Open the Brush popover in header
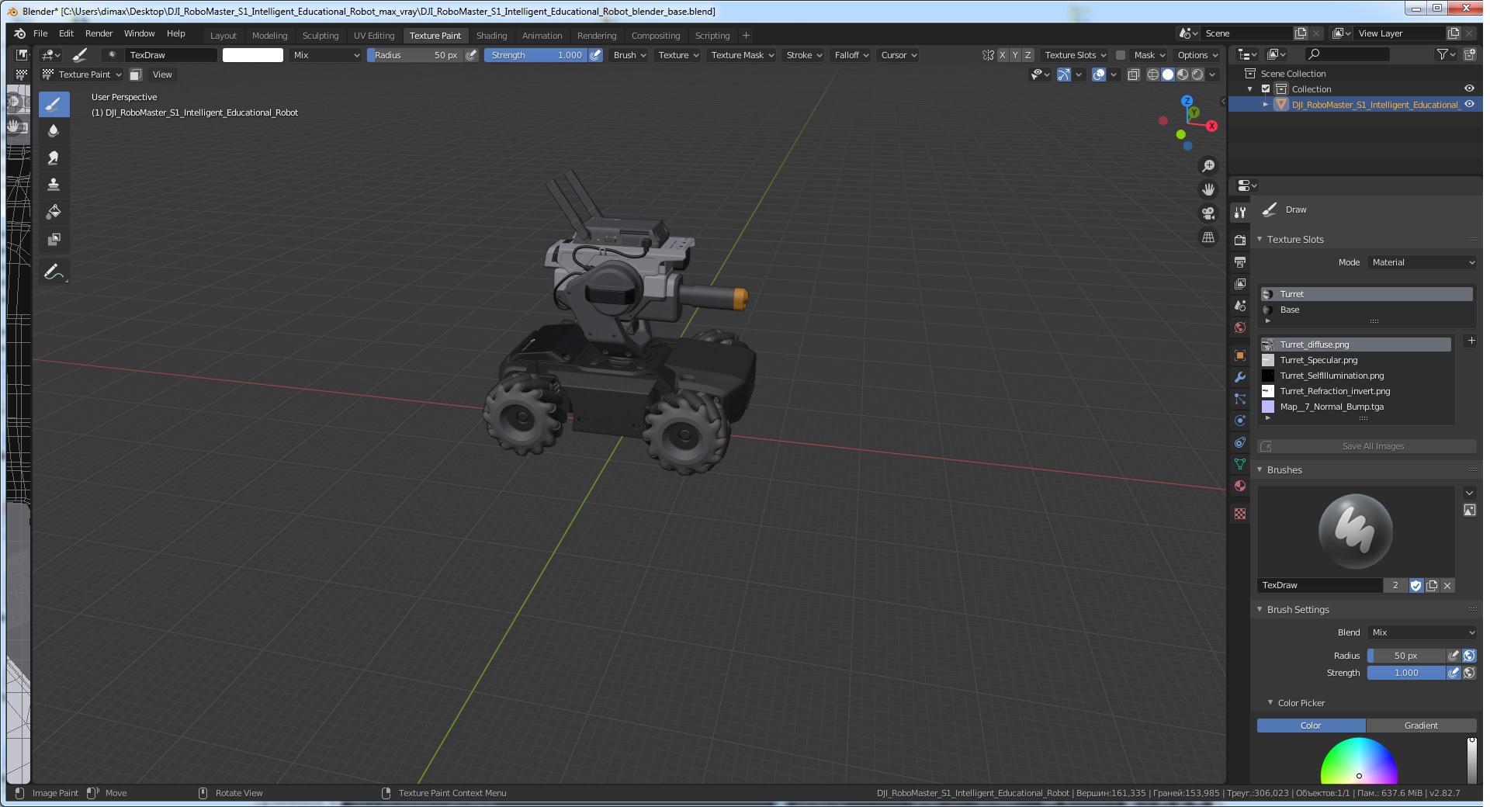 629,55
